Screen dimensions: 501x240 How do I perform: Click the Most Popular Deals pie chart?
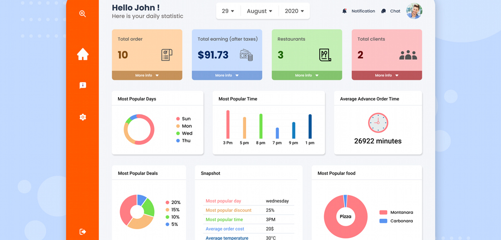137,211
